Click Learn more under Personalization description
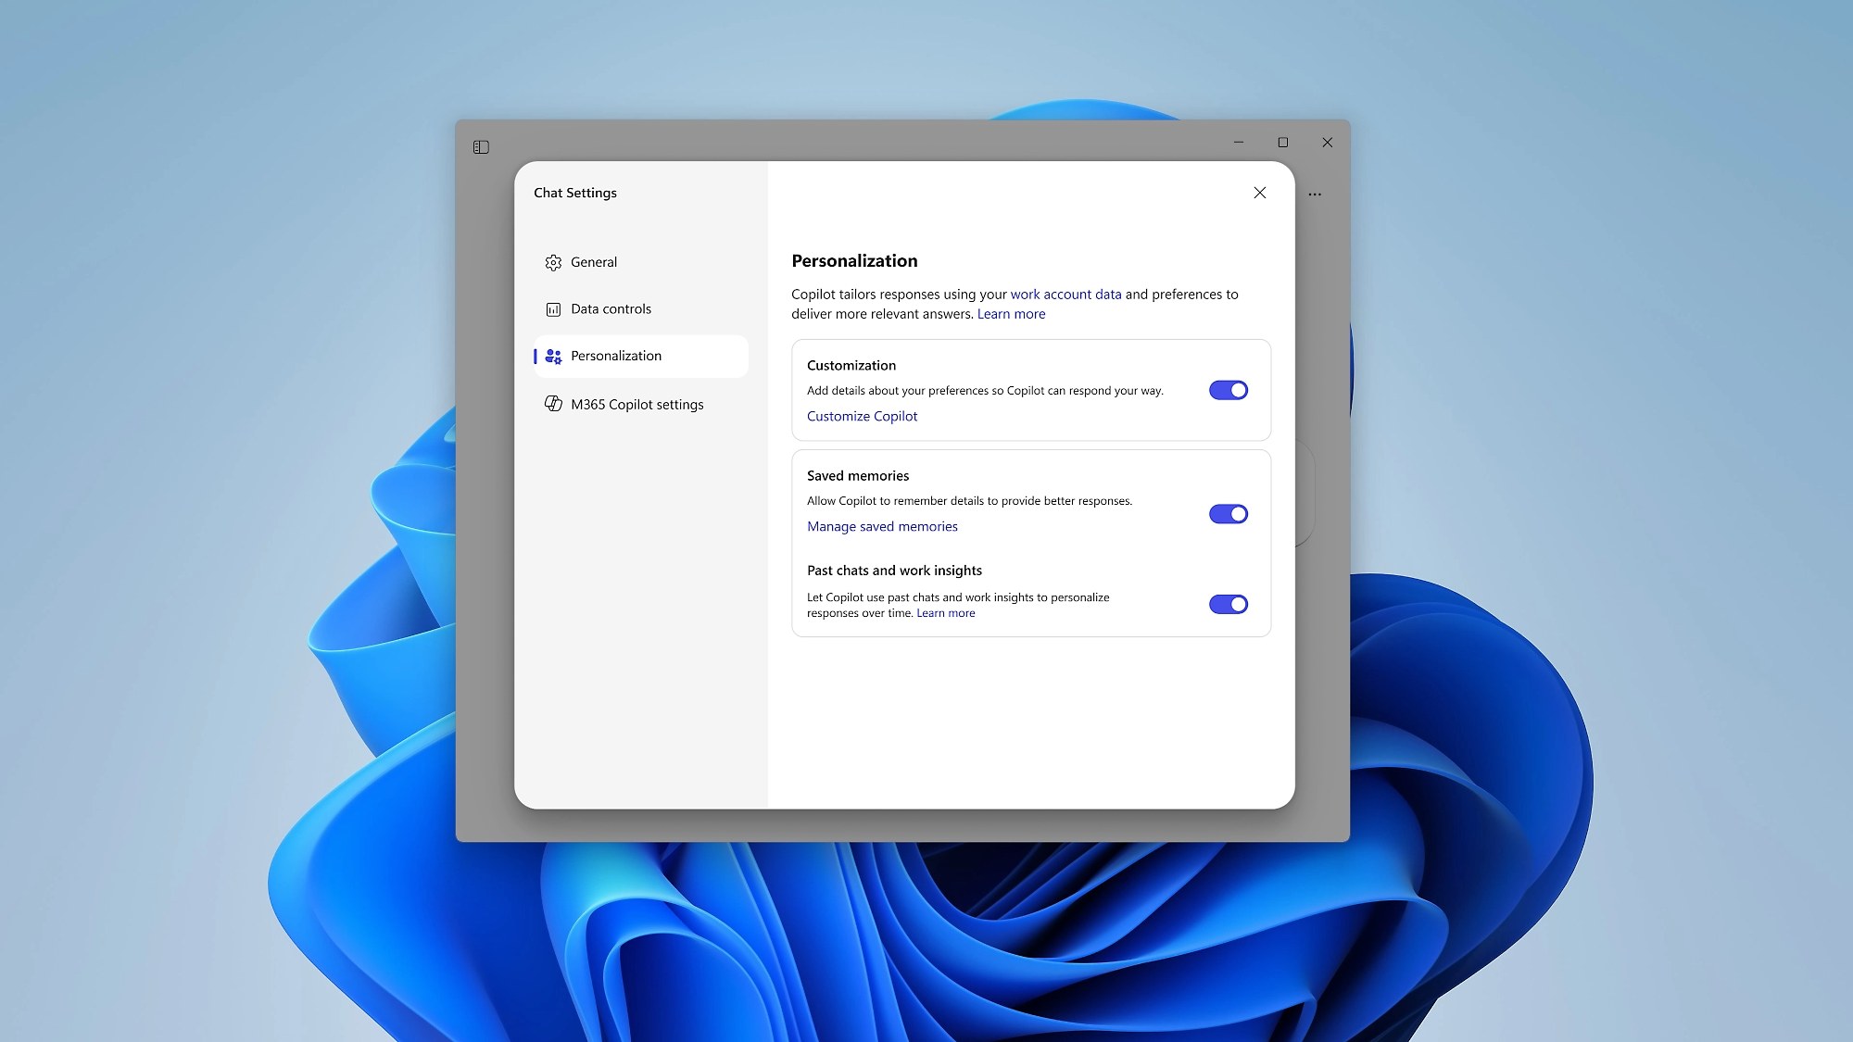The height and width of the screenshot is (1042, 1853). pyautogui.click(x=1011, y=314)
